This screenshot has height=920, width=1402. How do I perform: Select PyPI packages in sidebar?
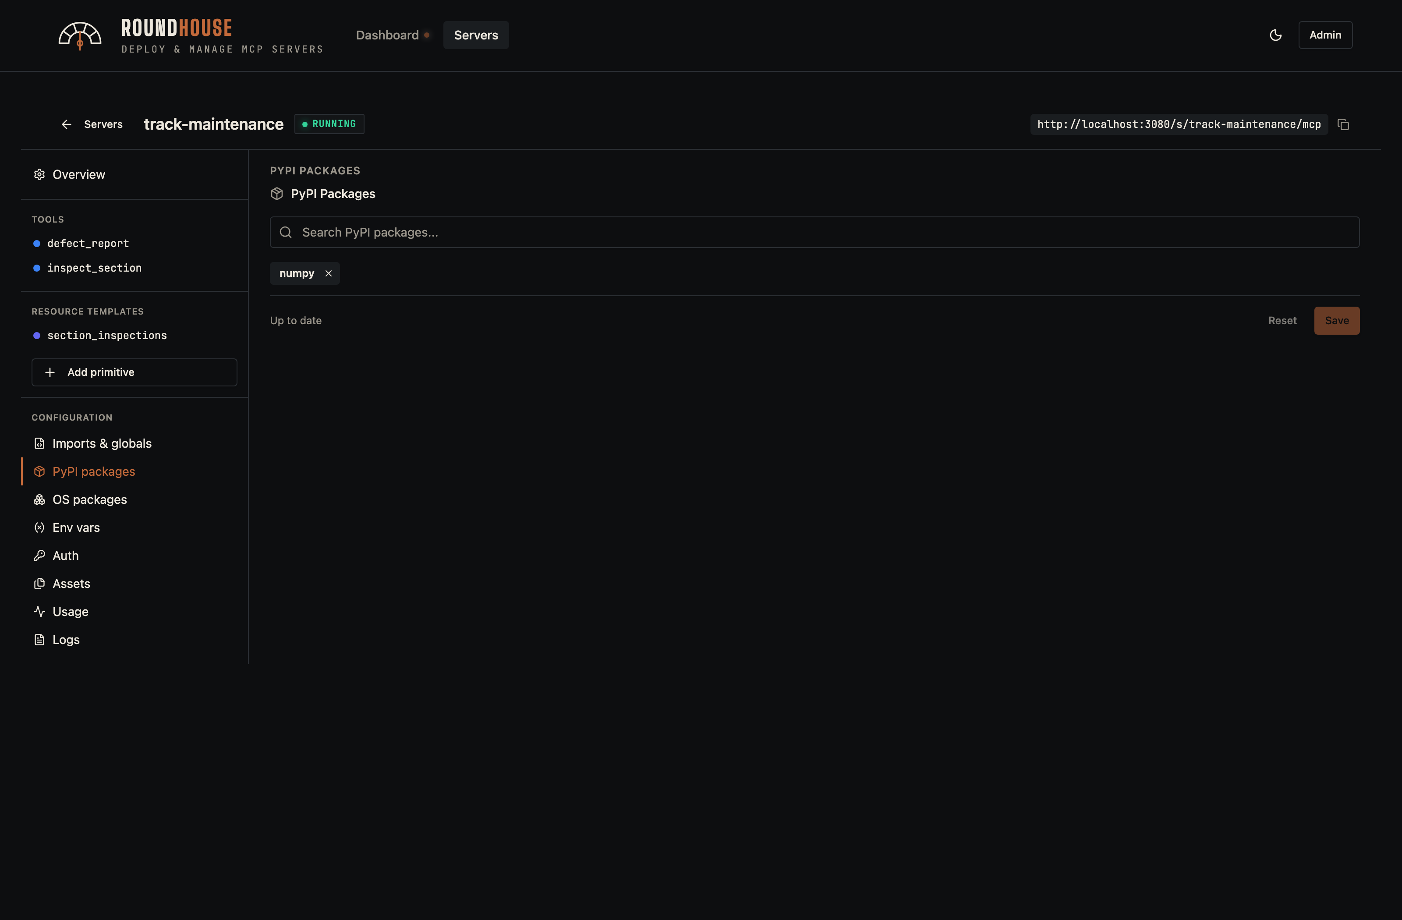point(135,471)
